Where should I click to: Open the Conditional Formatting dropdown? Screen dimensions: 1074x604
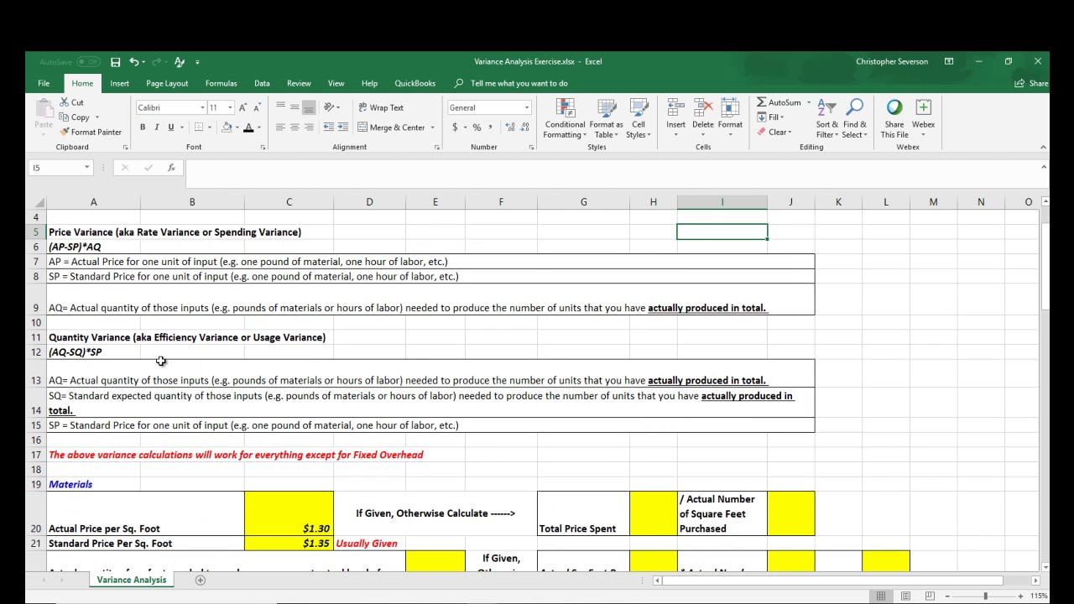tap(565, 118)
